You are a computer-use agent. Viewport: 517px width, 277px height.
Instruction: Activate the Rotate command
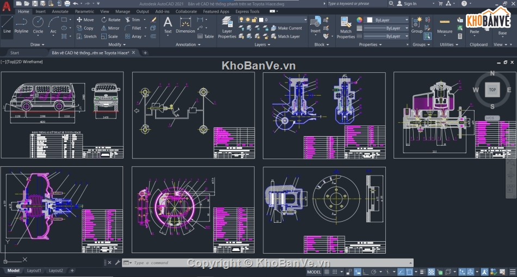tap(111, 20)
